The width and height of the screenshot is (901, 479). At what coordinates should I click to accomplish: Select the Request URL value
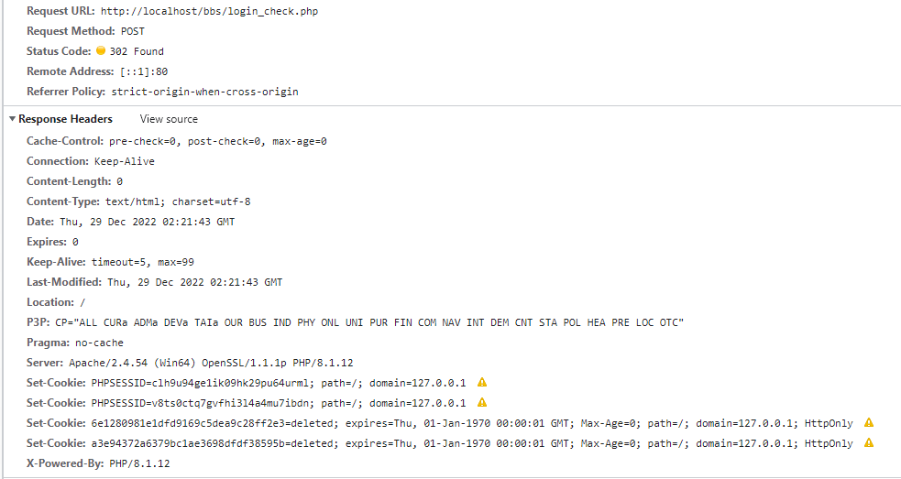click(x=209, y=11)
